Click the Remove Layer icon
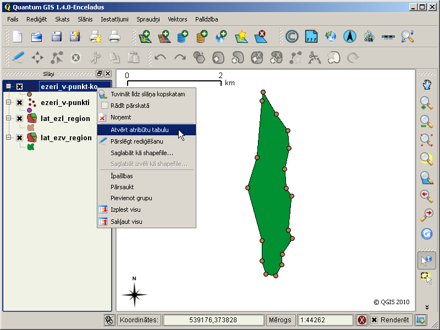440x330 pixels. [260, 36]
